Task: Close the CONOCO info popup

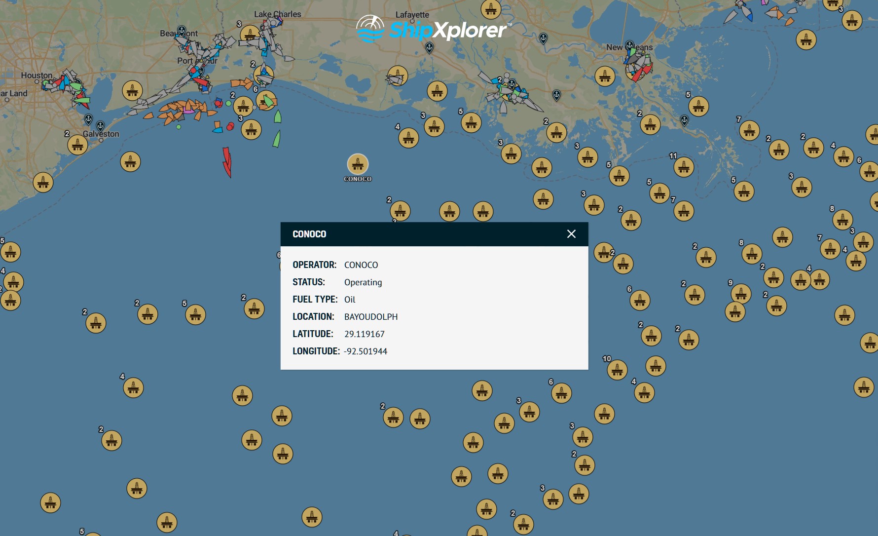Action: coord(571,234)
